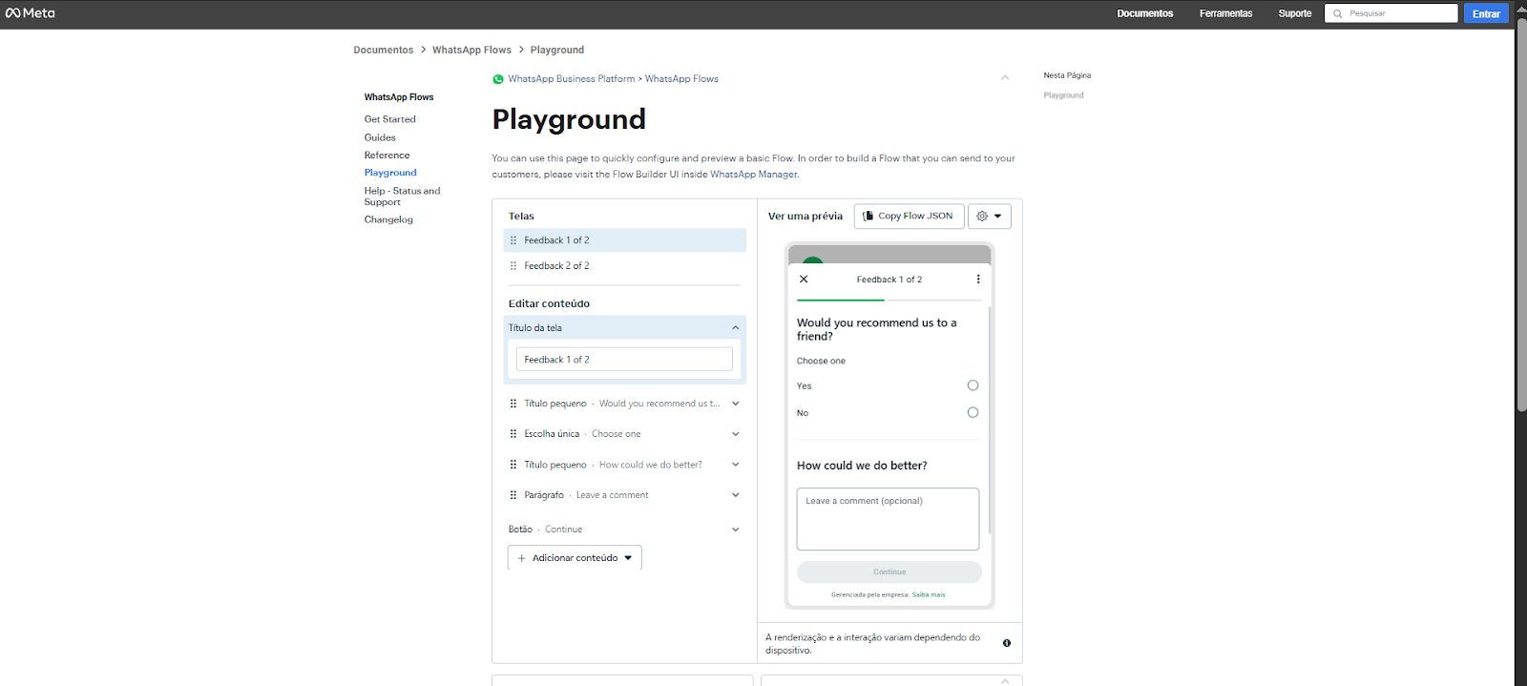Open the three-dot menu in phone preview
The image size is (1527, 686).
978,280
